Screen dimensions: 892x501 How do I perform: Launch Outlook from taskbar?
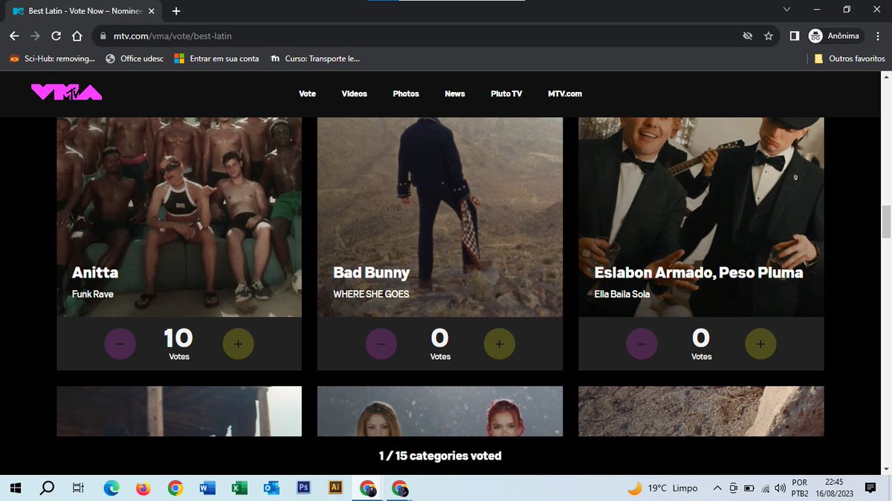pos(271,488)
